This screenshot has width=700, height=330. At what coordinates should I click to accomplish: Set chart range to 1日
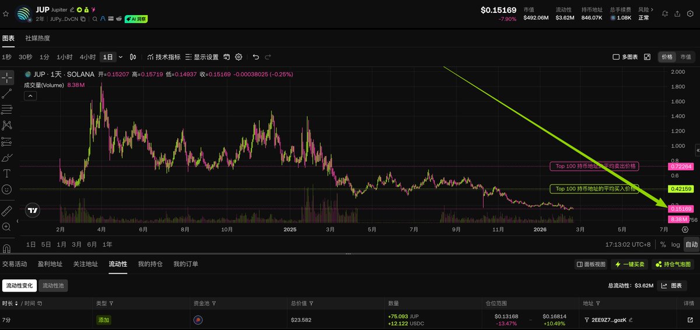[31, 244]
